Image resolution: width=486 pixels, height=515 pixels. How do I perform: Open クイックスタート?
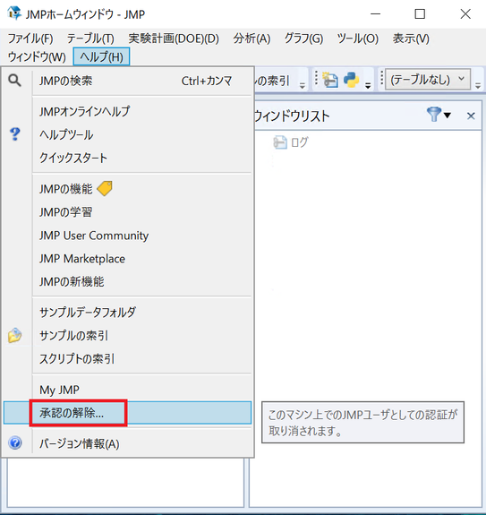[x=127, y=158]
